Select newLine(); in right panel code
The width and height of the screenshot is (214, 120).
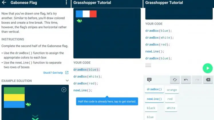[154, 51]
